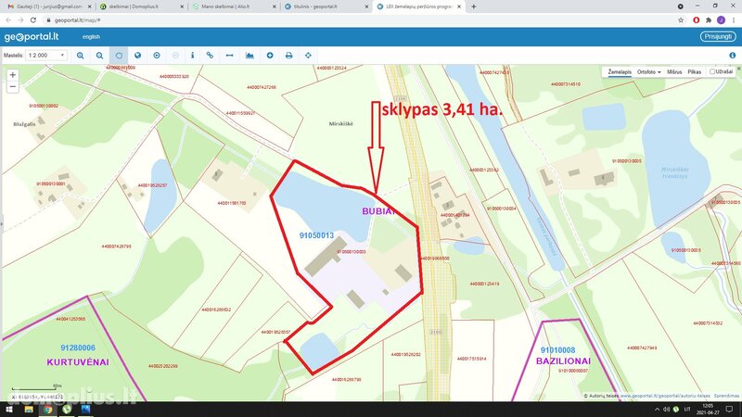Switch to the titulinis geoportal.lt browser tab
Screen dimensions: 742x417
click(326, 6)
